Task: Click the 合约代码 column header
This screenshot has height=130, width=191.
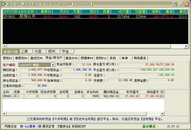Action: click(11, 12)
